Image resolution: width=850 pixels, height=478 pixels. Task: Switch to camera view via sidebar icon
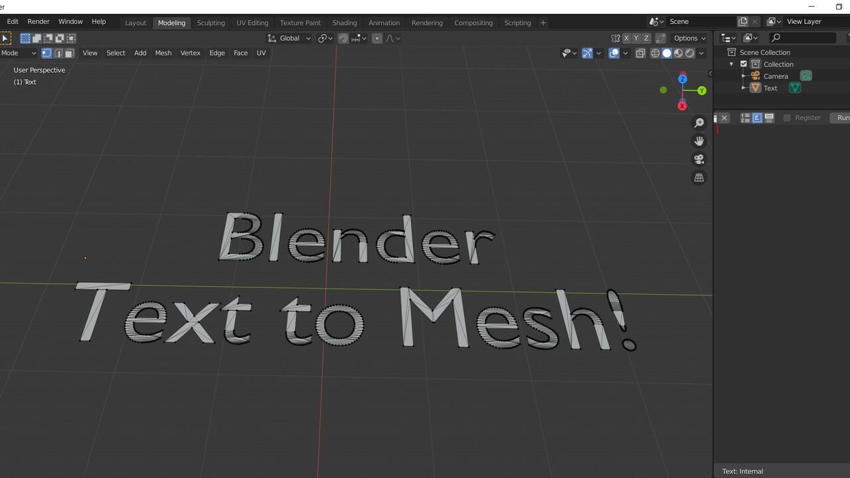point(699,159)
